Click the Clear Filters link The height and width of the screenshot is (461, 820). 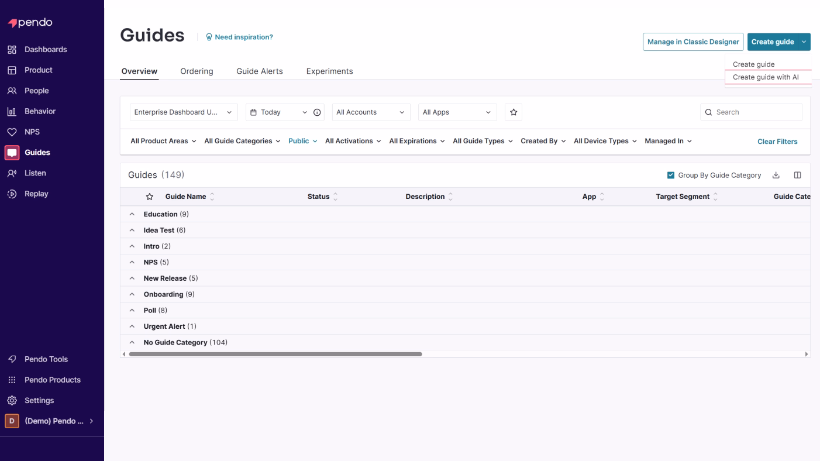click(777, 142)
